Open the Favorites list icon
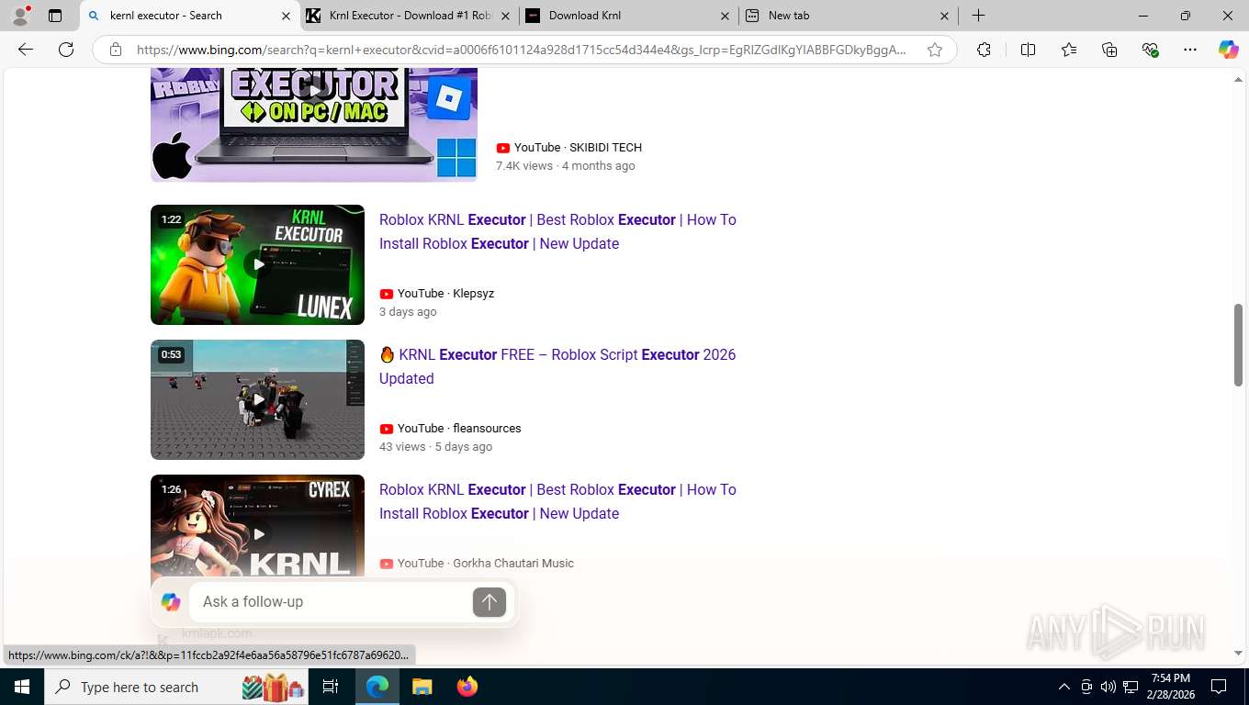This screenshot has width=1249, height=705. [1069, 50]
